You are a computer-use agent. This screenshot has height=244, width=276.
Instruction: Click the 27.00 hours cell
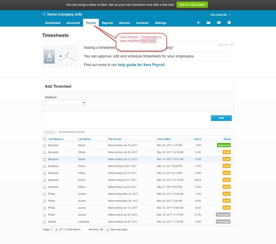198,215
